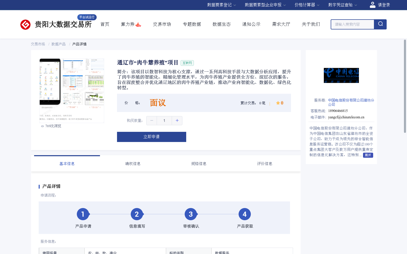
Task: Click email yangcf@chinatelecom.cn
Action: pos(346,117)
